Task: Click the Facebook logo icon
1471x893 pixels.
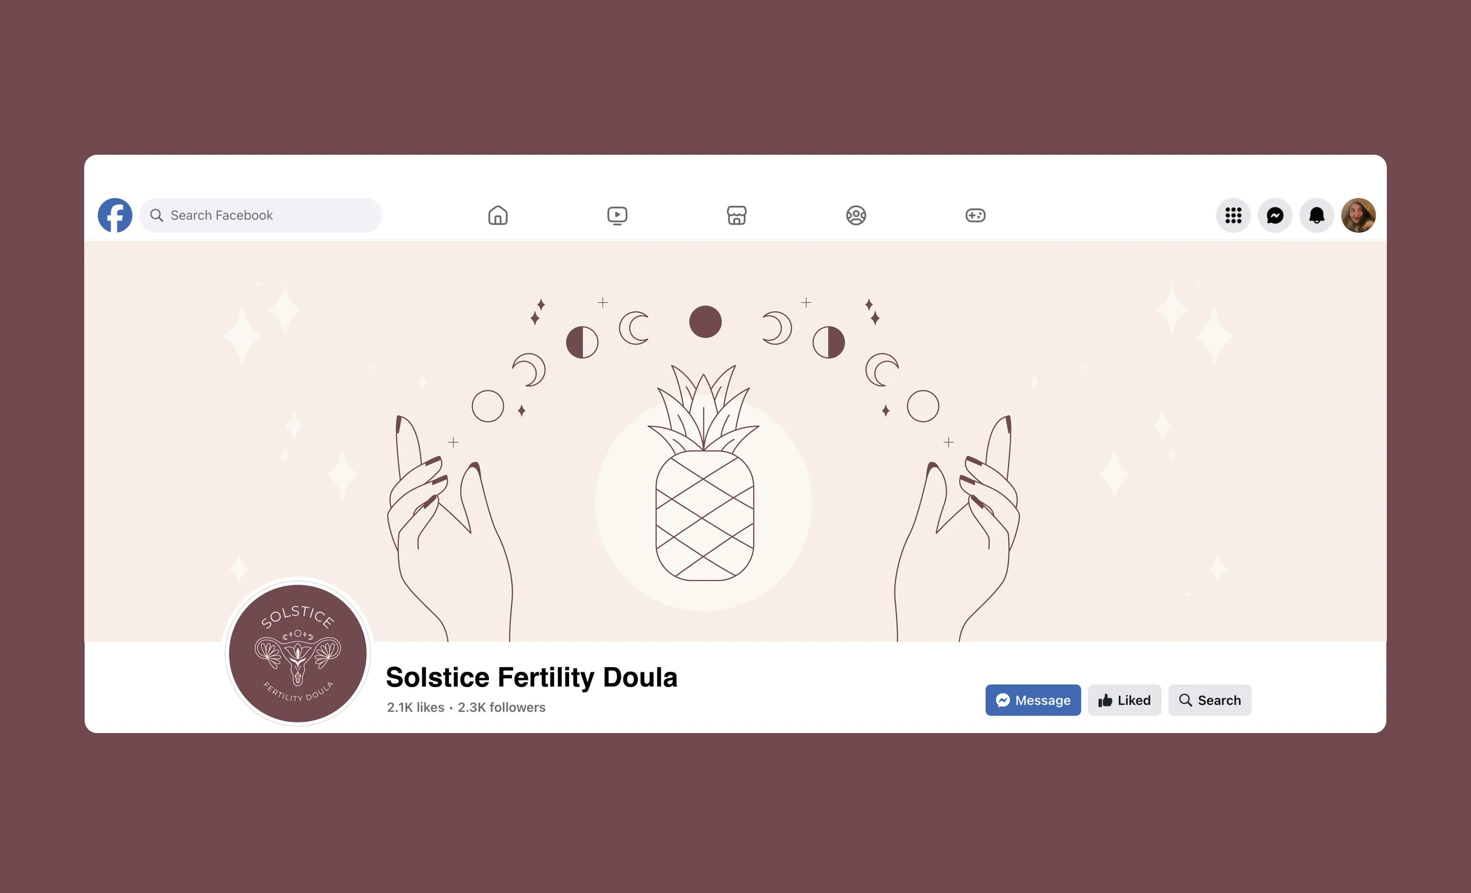Action: pos(115,215)
